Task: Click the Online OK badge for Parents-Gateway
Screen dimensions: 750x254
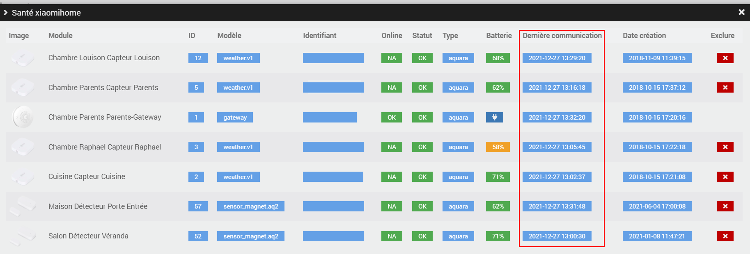Action: (x=392, y=118)
